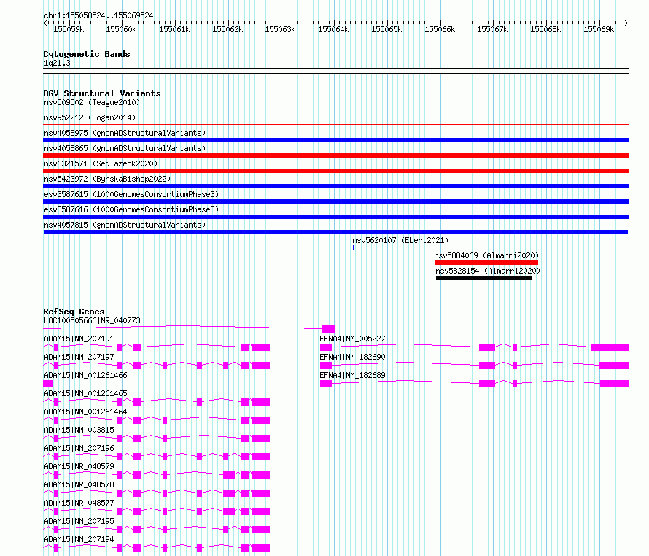Click last exon of EFNA4 NM_182689

[x=614, y=384]
